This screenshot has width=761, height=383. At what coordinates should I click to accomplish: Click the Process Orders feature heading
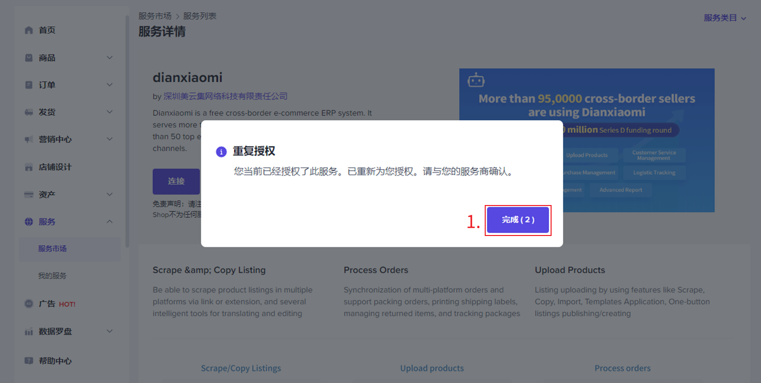tap(376, 270)
